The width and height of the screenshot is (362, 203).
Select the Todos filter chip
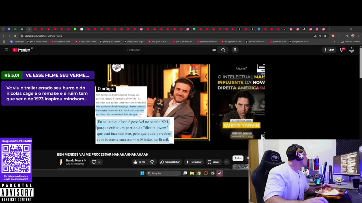(238, 158)
